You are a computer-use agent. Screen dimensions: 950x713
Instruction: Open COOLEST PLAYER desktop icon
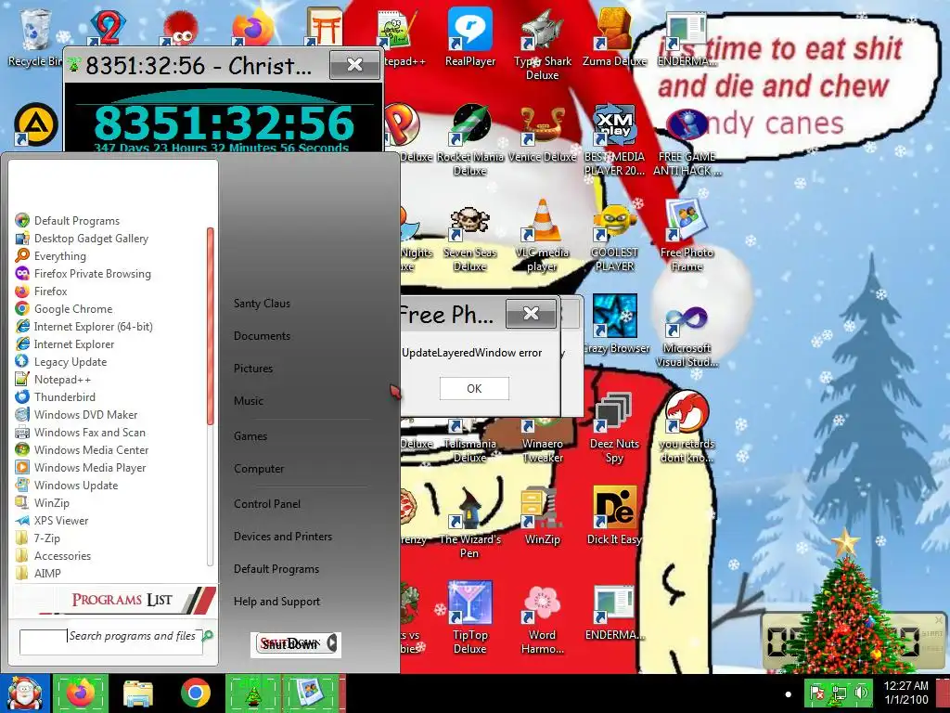pyautogui.click(x=614, y=239)
